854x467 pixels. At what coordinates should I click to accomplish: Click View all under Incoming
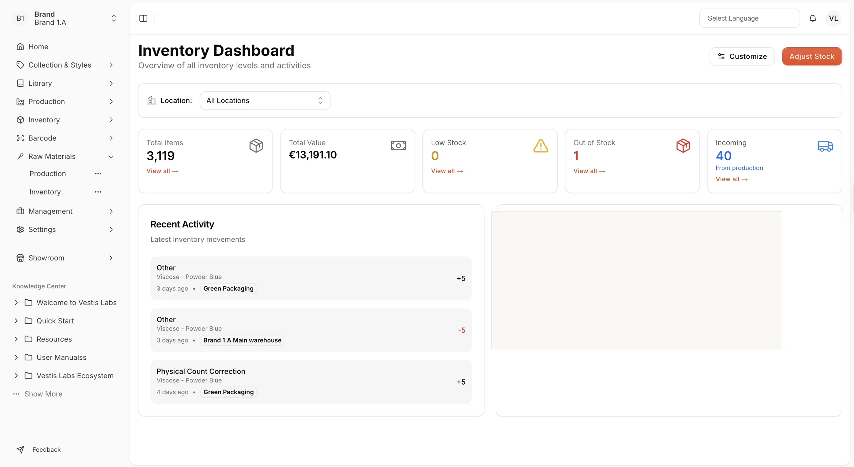(732, 179)
